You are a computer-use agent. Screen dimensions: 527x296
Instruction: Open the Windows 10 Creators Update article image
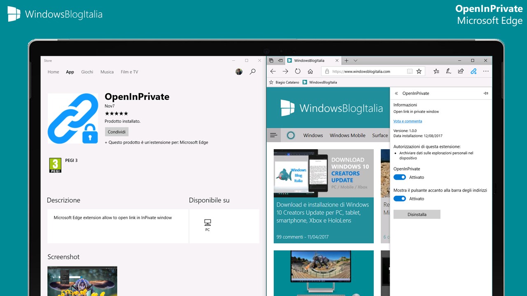click(x=324, y=173)
